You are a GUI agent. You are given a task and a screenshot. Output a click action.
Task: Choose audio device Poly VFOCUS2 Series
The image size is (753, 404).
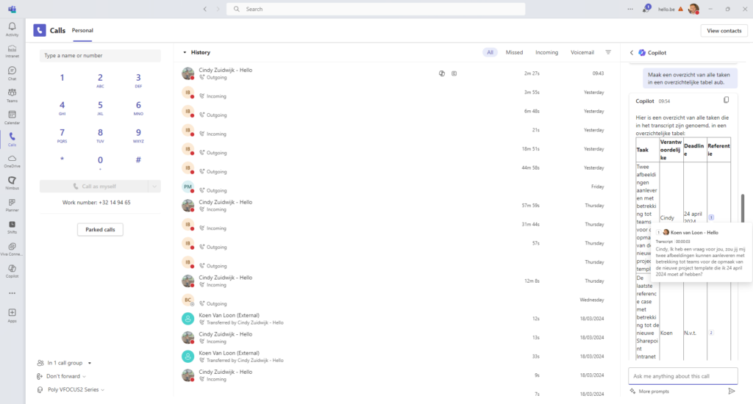pyautogui.click(x=72, y=389)
